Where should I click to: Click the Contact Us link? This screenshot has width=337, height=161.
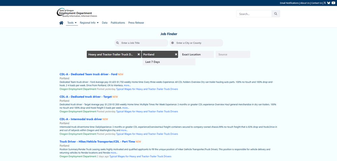pyautogui.click(x=316, y=3)
